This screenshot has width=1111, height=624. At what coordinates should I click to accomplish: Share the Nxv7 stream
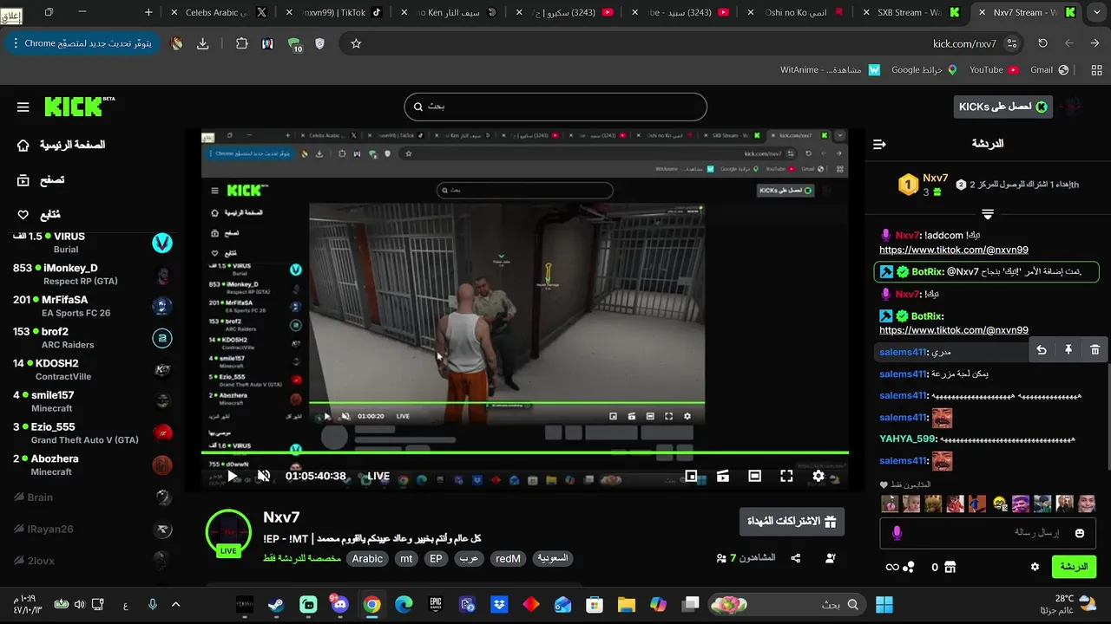pos(796,558)
